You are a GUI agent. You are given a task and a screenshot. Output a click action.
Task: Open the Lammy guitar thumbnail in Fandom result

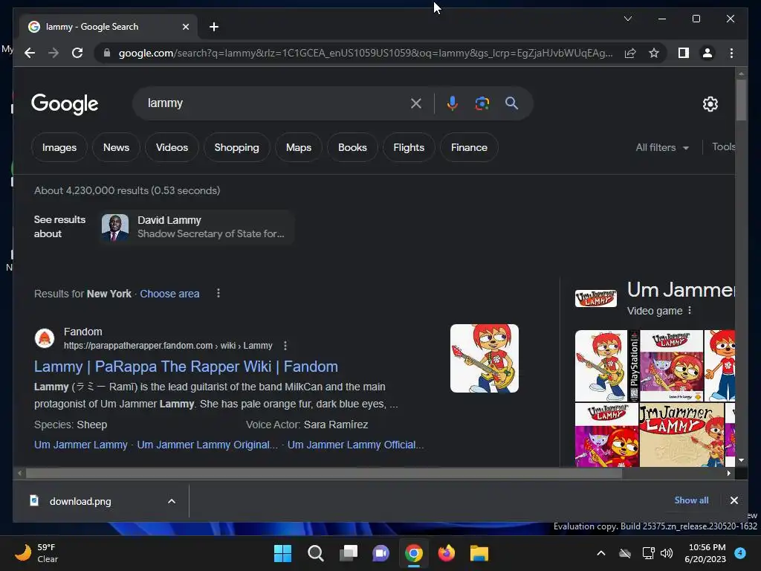coord(485,358)
